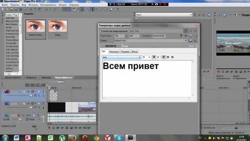Open uTorrent from the taskbar
This screenshot has height=141, width=250.
click(62, 137)
